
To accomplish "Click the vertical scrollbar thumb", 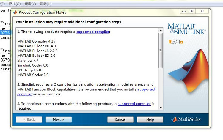I will (161, 51).
